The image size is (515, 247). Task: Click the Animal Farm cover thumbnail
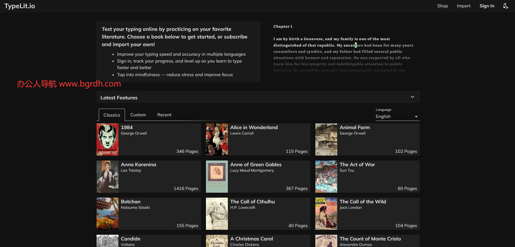[x=326, y=139]
